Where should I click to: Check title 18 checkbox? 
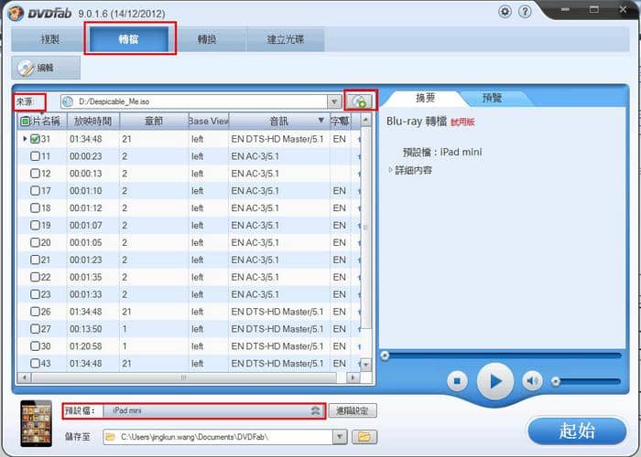coord(35,207)
